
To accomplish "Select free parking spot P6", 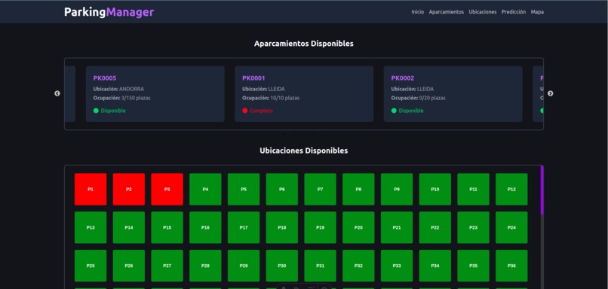I will (x=282, y=189).
